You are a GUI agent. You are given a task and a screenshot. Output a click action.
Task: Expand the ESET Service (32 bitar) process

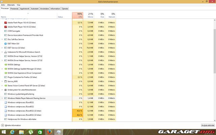coord(2,48)
